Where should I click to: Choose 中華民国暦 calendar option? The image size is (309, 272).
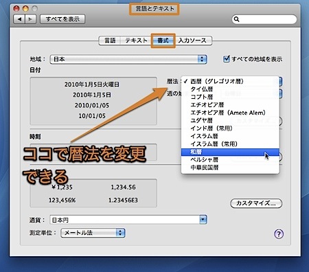tap(230, 168)
